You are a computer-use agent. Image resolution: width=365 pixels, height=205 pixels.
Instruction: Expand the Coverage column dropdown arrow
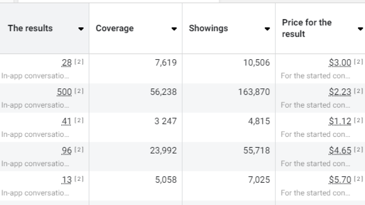tap(174, 29)
